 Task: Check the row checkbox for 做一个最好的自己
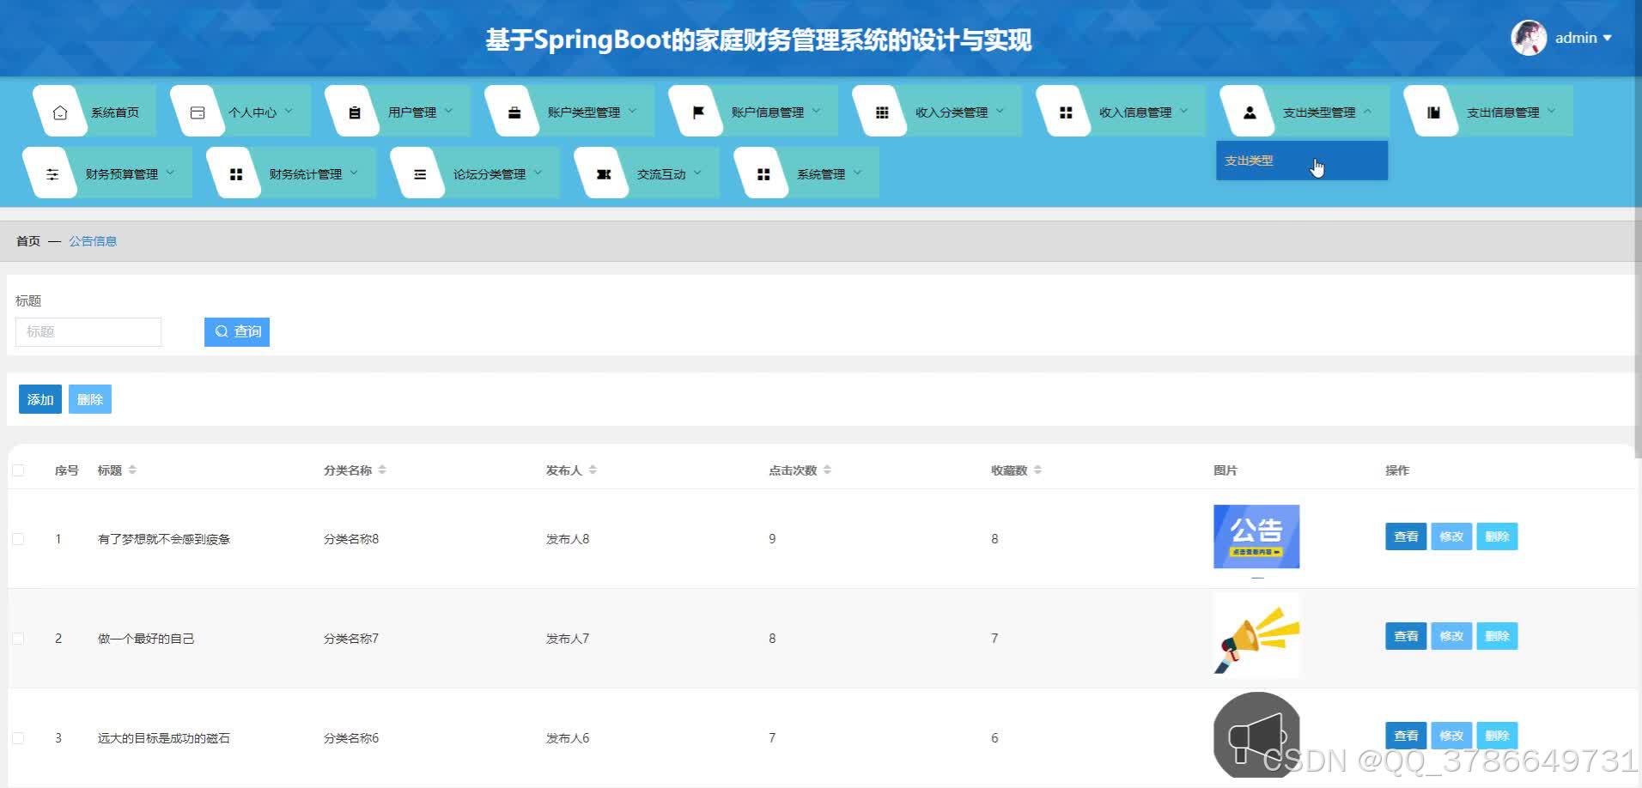tap(19, 638)
